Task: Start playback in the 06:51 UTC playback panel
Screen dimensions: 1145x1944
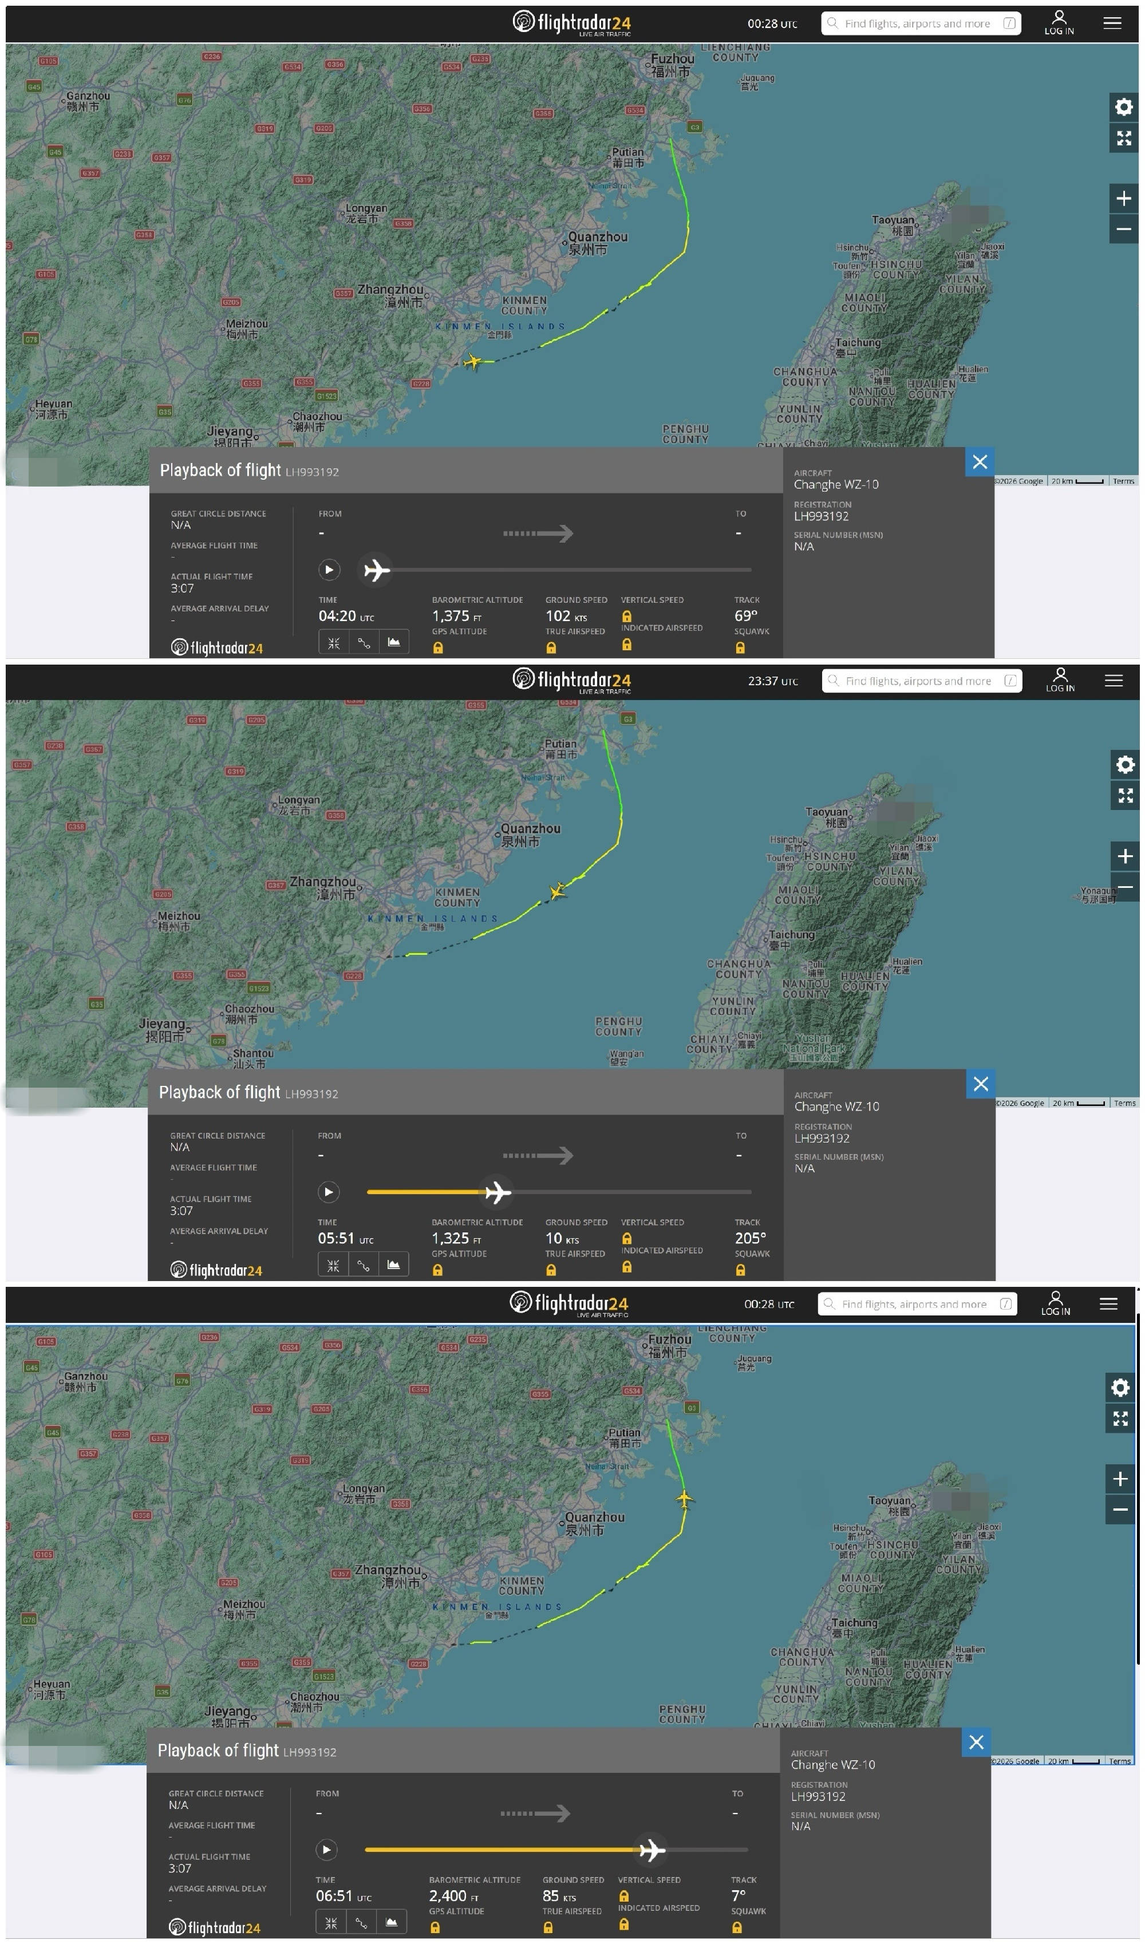Action: coord(326,1850)
